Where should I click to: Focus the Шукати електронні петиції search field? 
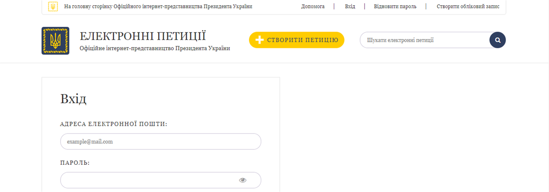coord(425,40)
